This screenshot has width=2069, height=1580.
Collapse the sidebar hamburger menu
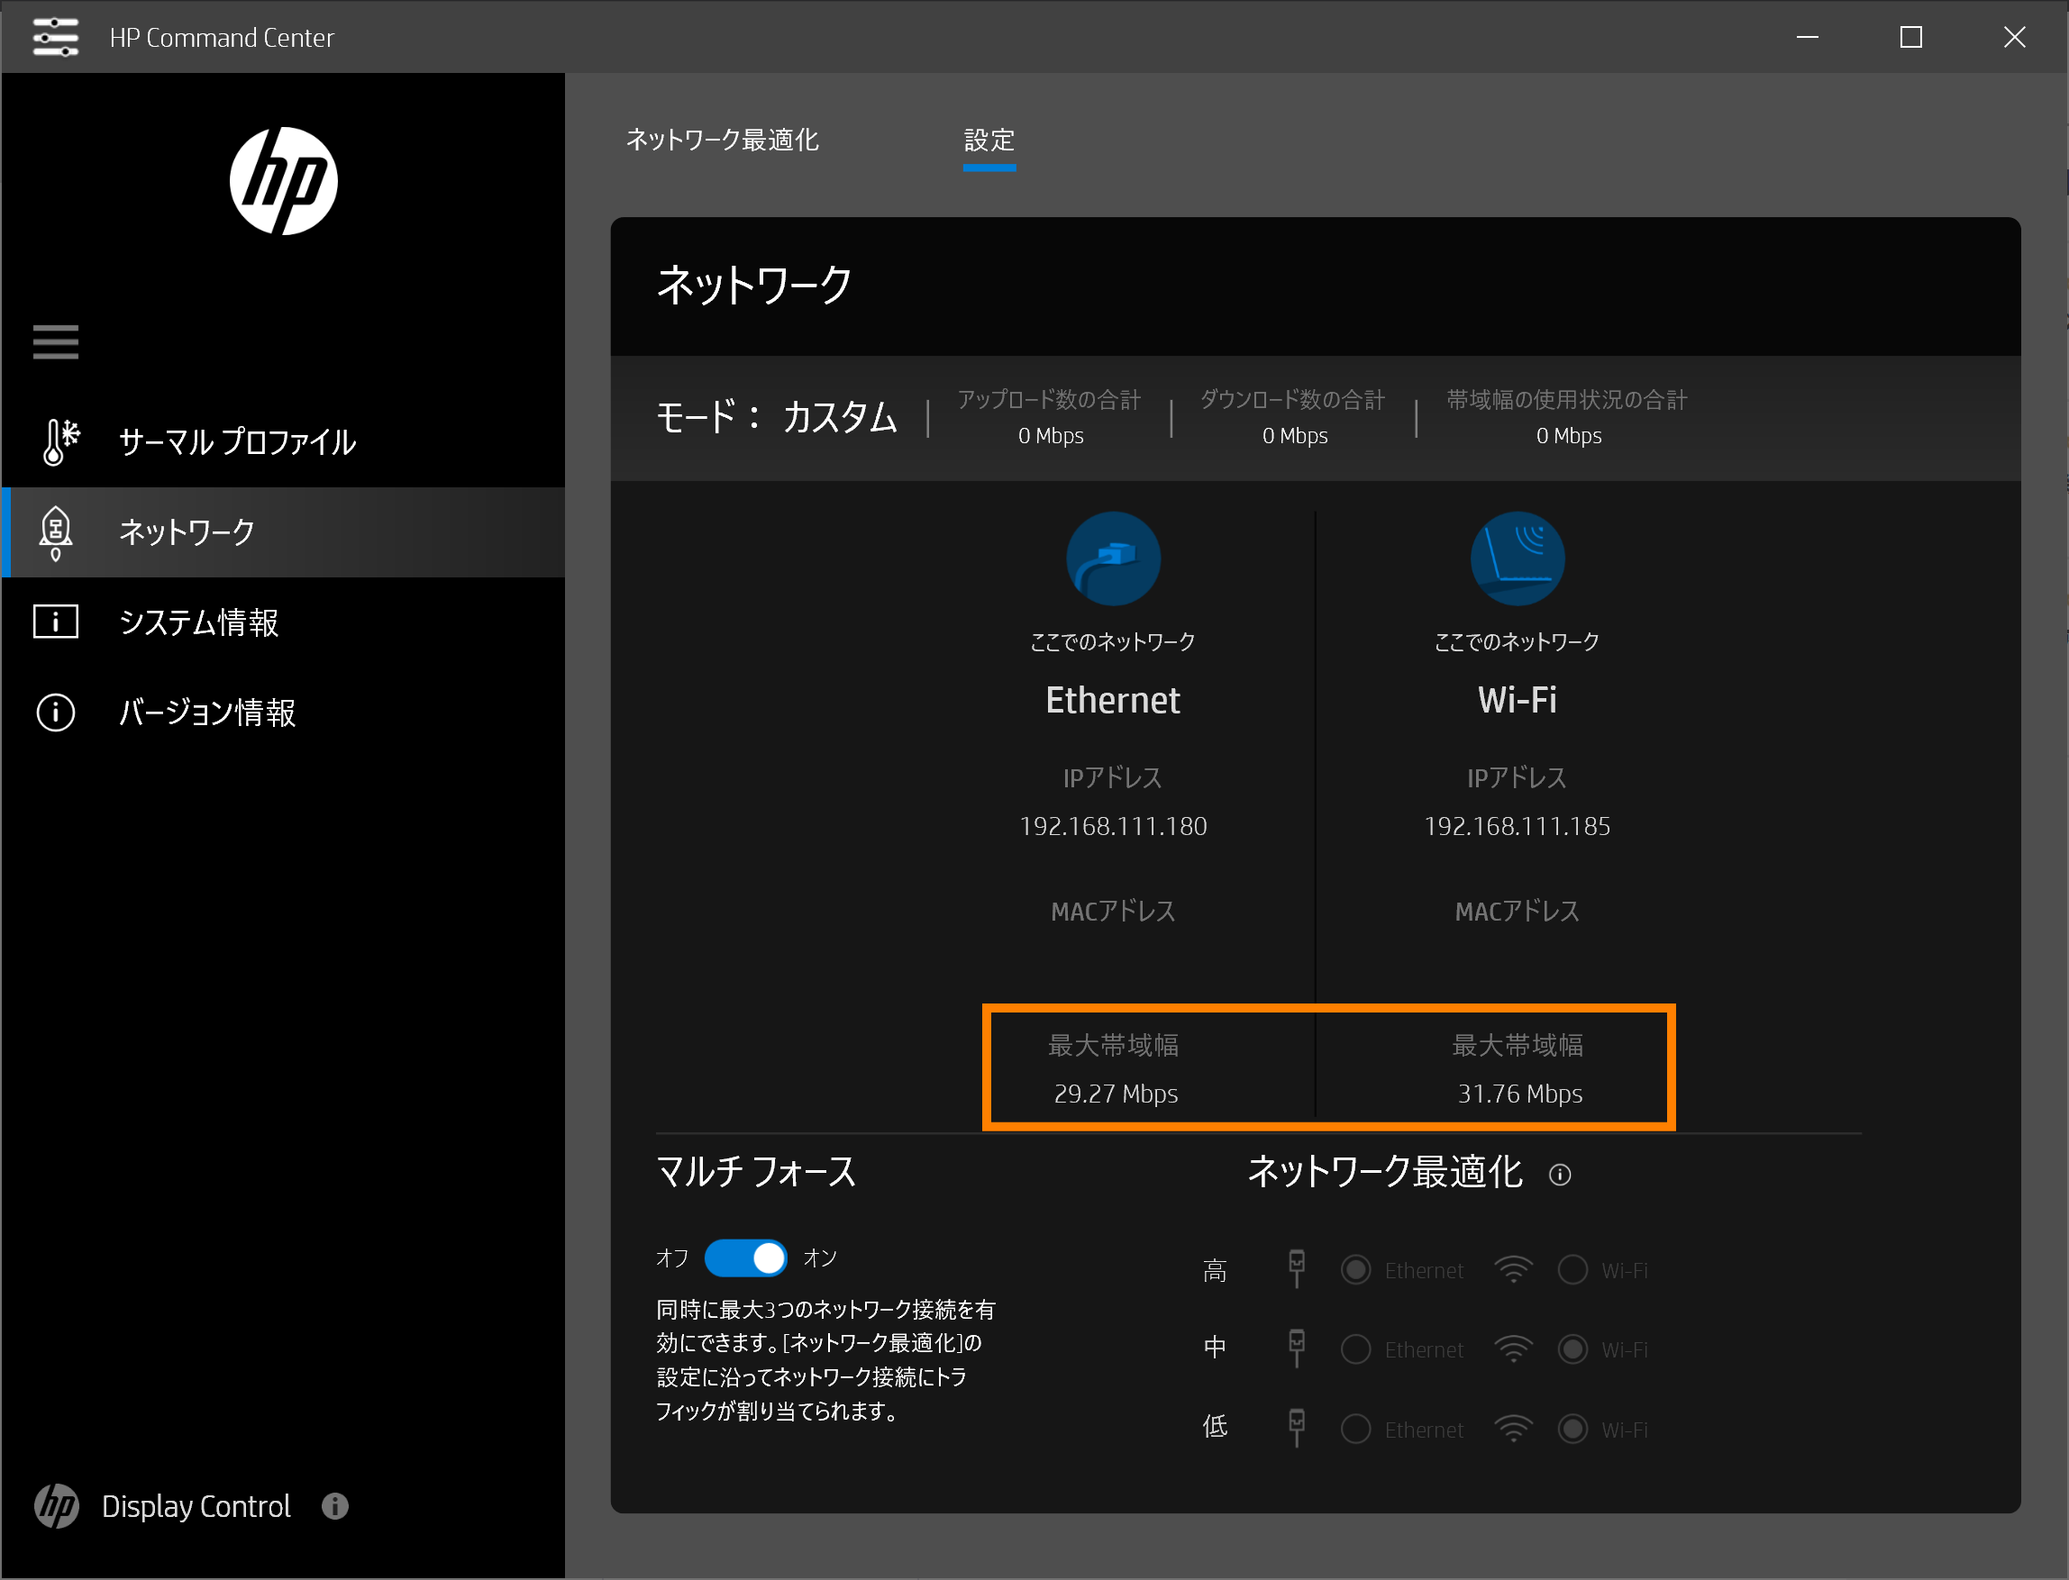point(56,341)
